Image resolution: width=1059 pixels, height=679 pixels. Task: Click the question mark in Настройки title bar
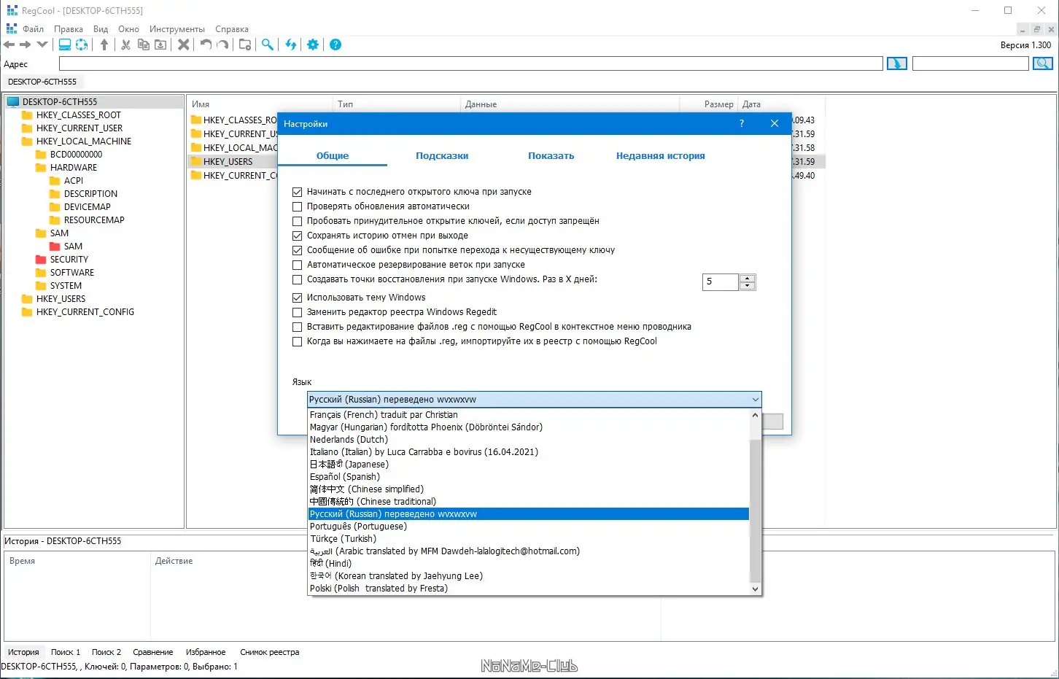click(x=742, y=123)
